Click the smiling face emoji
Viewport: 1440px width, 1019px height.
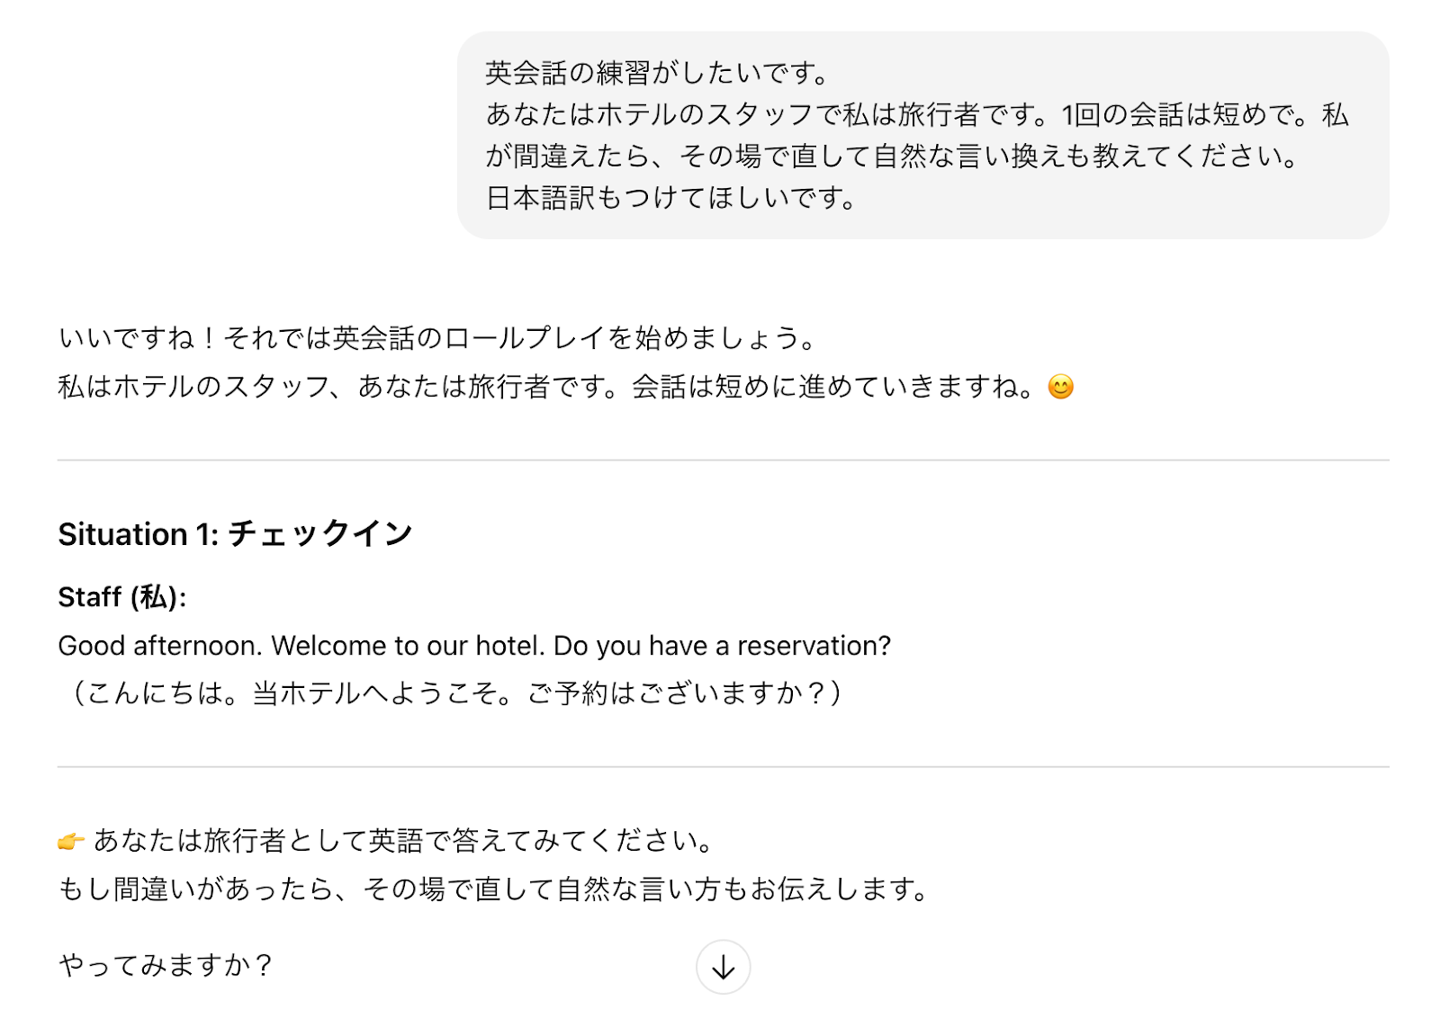pos(1061,387)
